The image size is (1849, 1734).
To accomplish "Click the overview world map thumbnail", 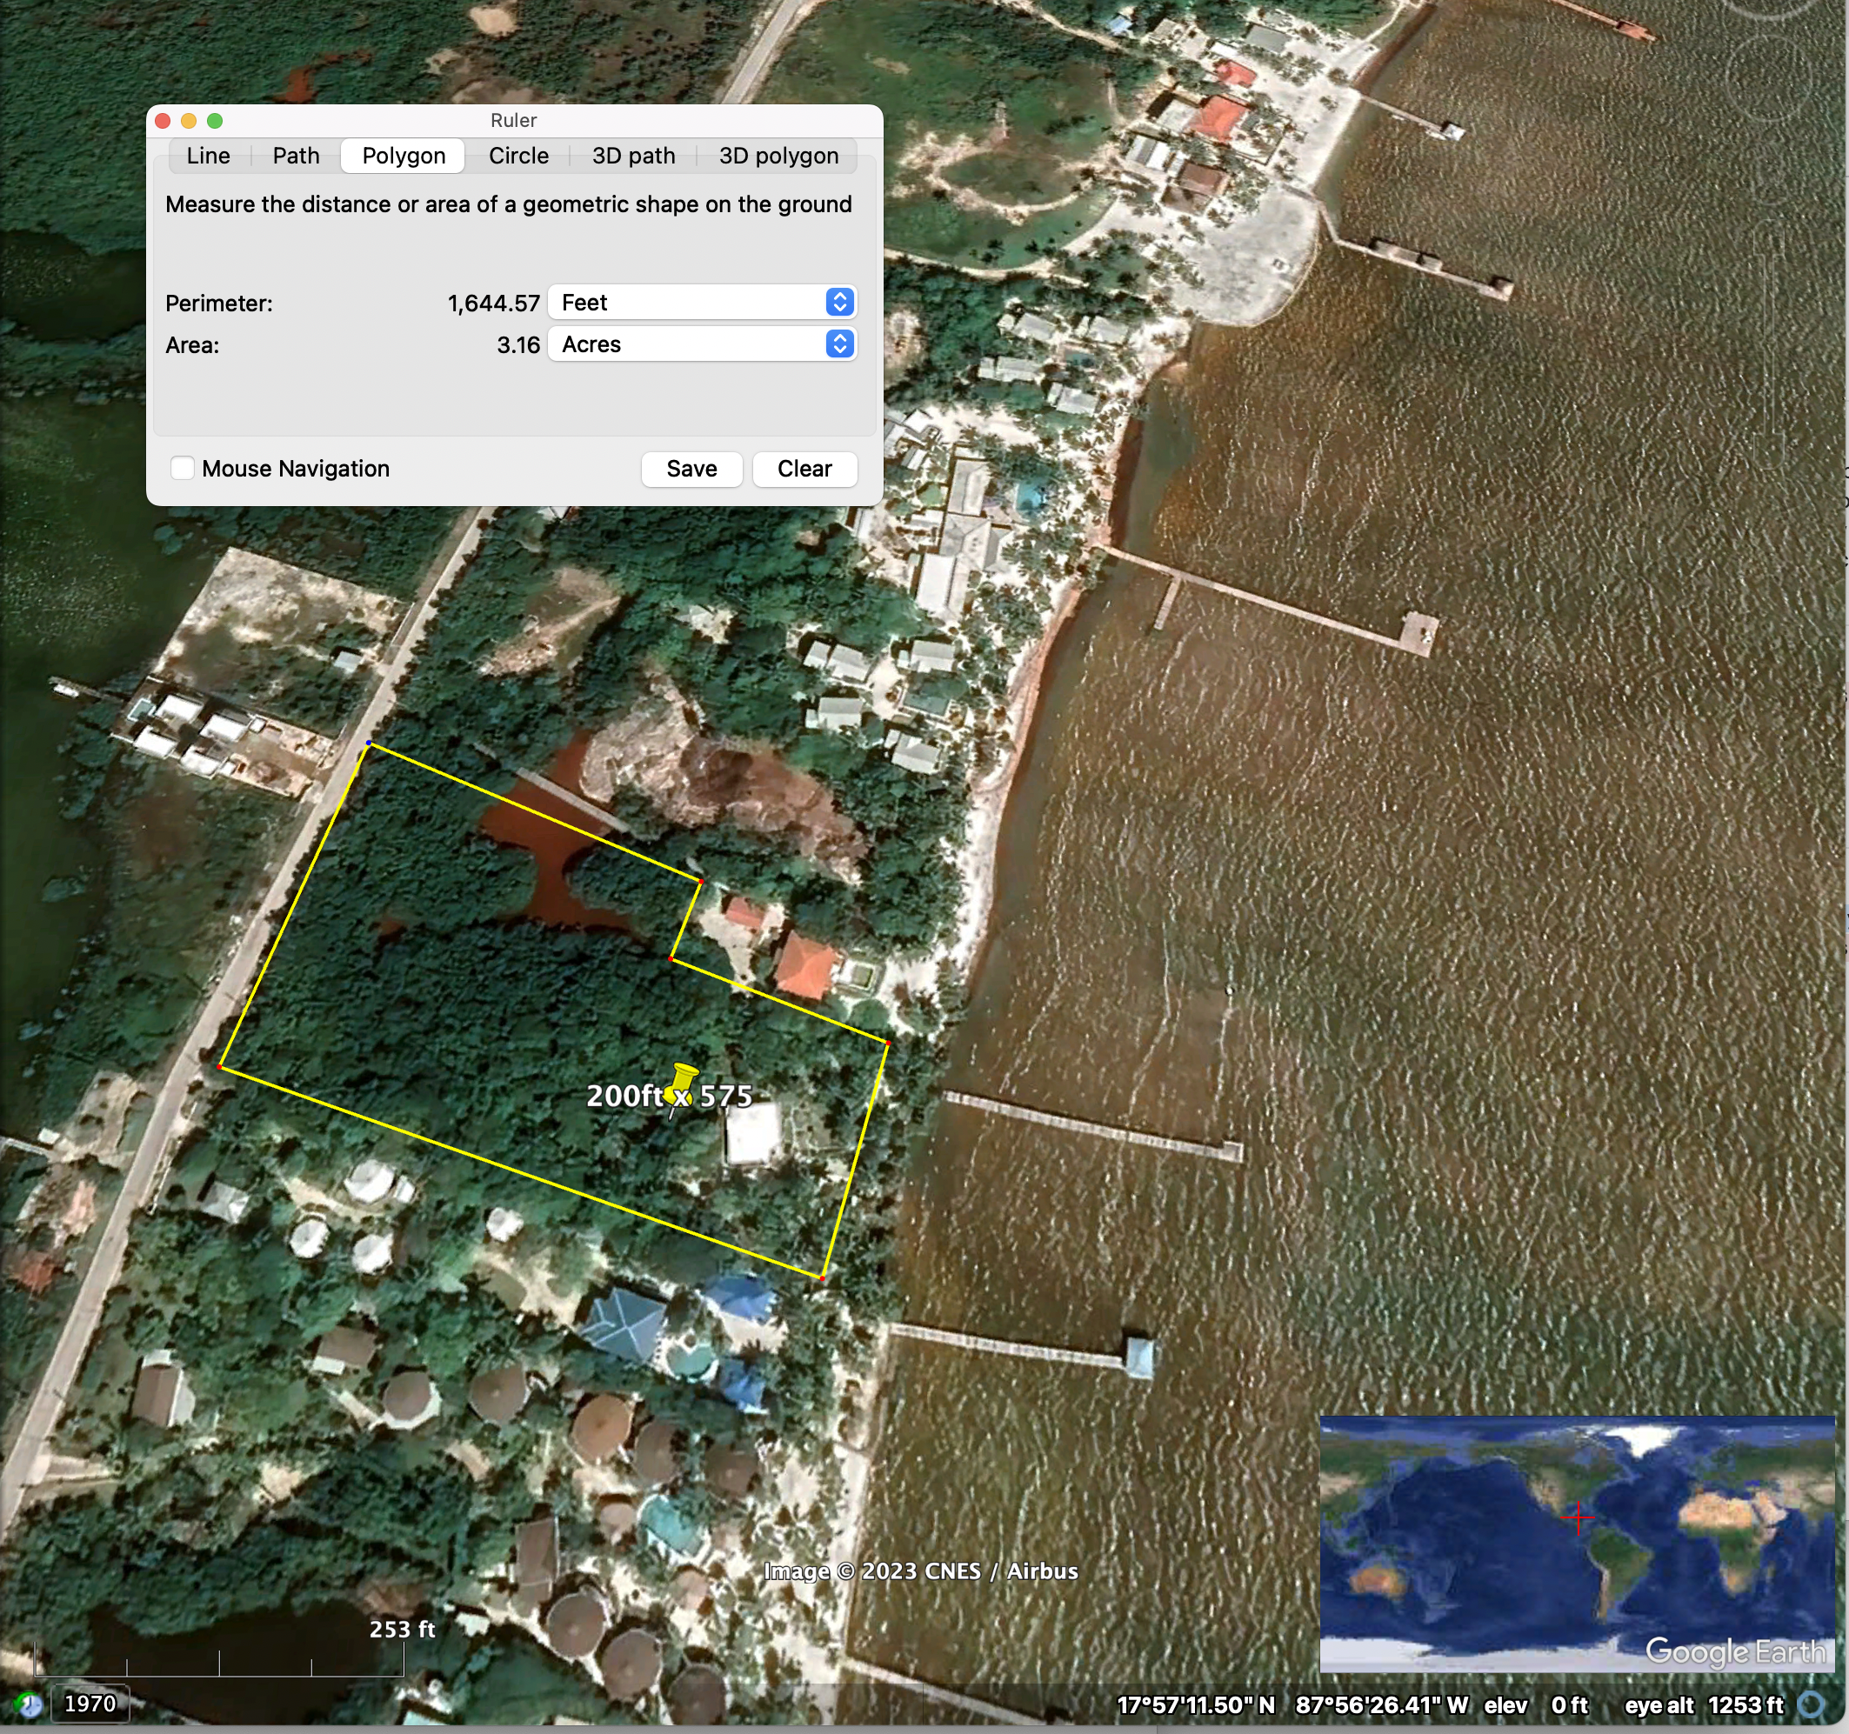I will [1577, 1544].
